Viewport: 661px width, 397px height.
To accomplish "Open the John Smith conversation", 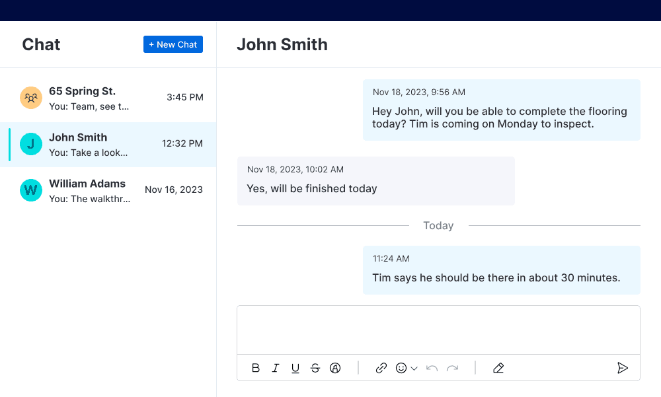I will pyautogui.click(x=99, y=144).
